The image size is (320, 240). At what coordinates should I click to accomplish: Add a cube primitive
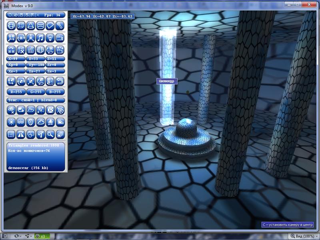pos(21,26)
